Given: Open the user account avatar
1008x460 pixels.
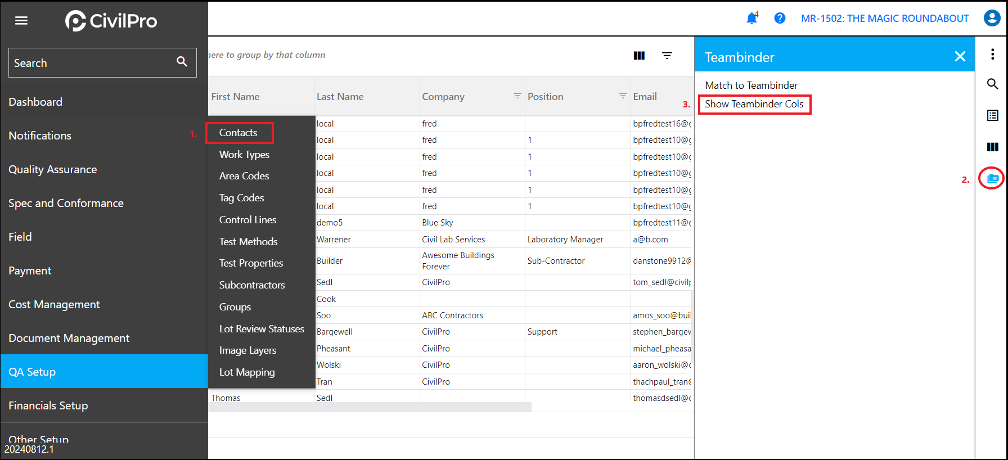Looking at the screenshot, I should click(992, 18).
